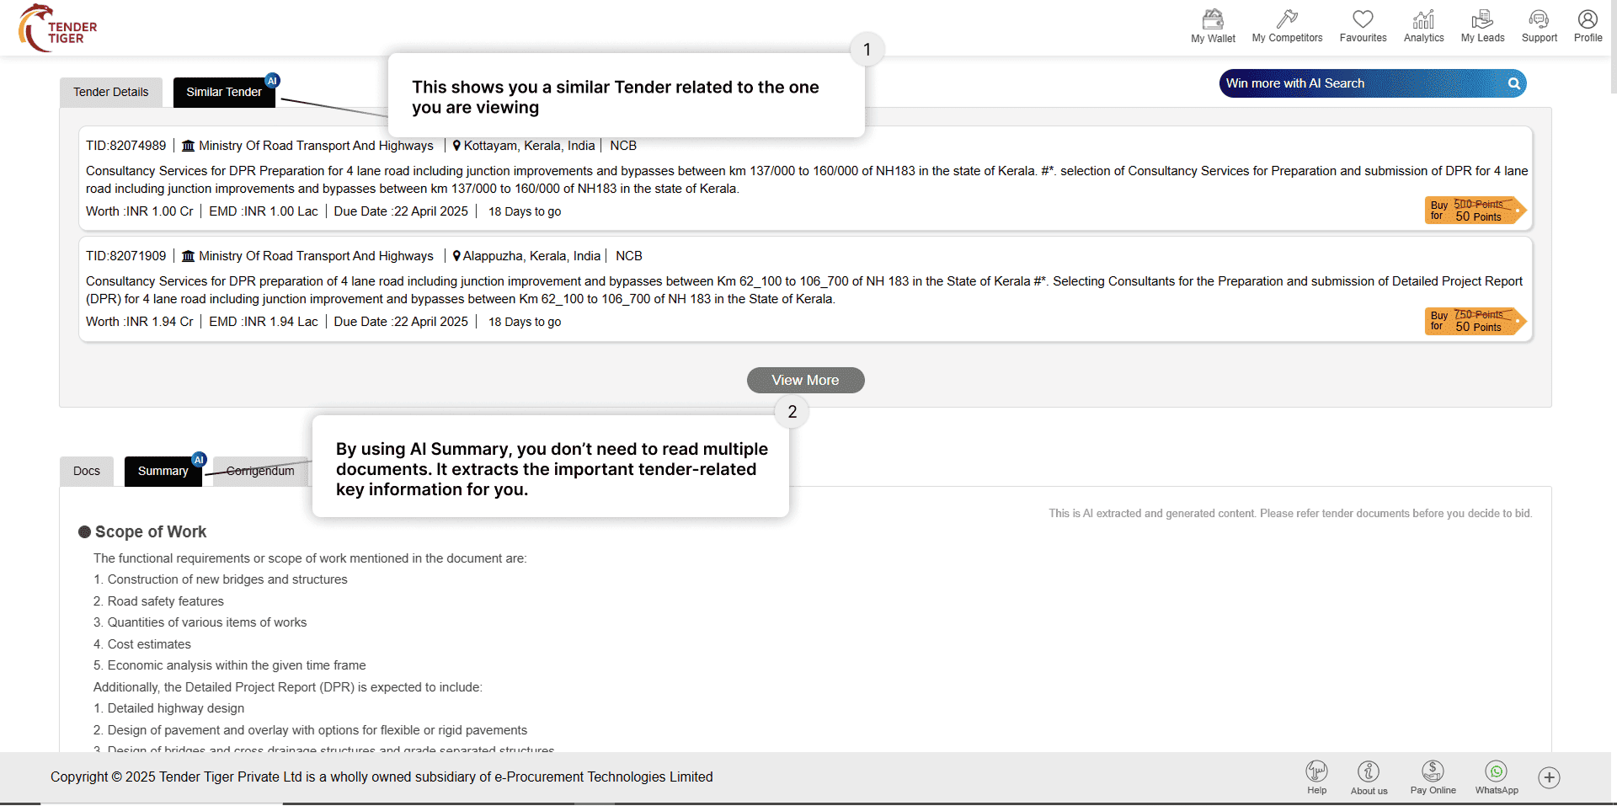The width and height of the screenshot is (1617, 806).
Task: Open My Wallet icon
Action: pyautogui.click(x=1213, y=20)
